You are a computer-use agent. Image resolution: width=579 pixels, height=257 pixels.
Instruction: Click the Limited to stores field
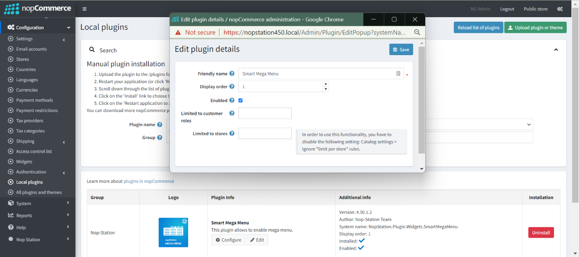tap(265, 133)
